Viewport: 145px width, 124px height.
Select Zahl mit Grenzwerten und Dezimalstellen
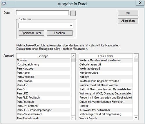click(106, 89)
